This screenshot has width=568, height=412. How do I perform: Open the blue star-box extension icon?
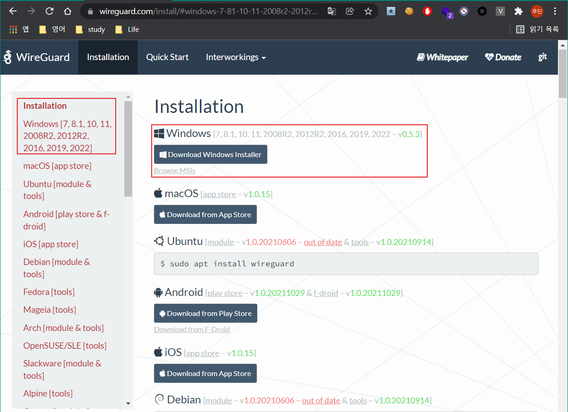(391, 11)
